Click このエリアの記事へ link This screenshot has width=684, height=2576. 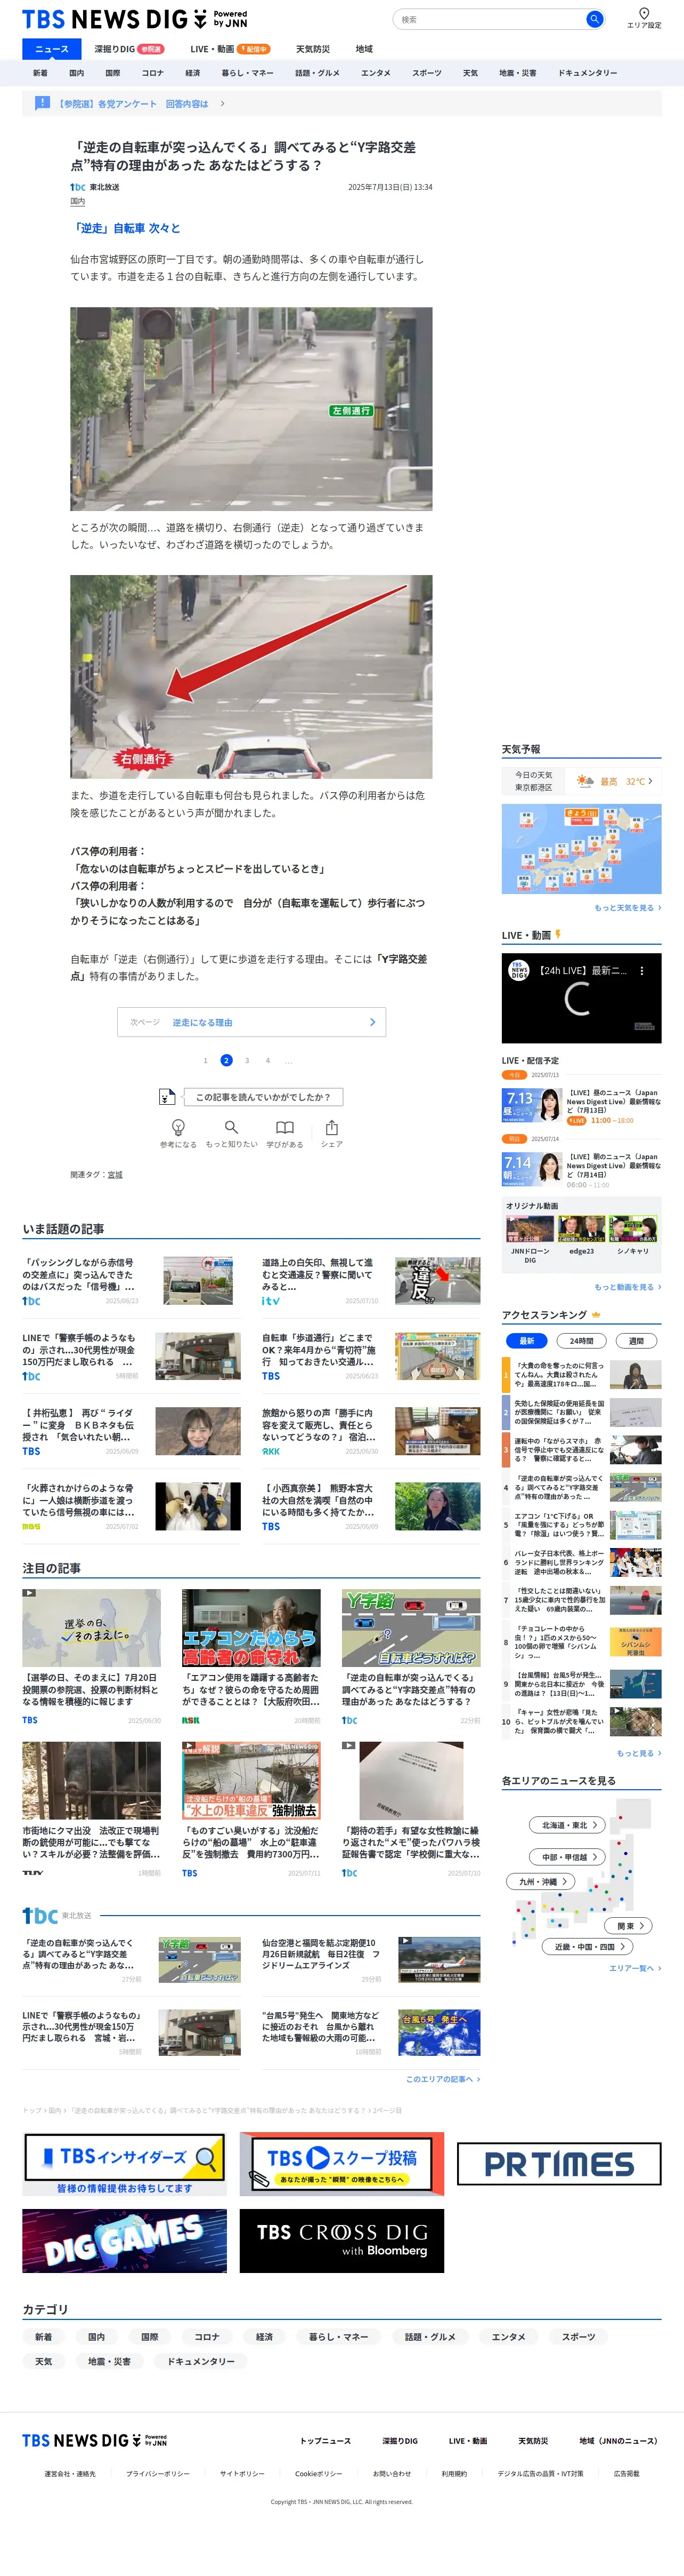442,2079
